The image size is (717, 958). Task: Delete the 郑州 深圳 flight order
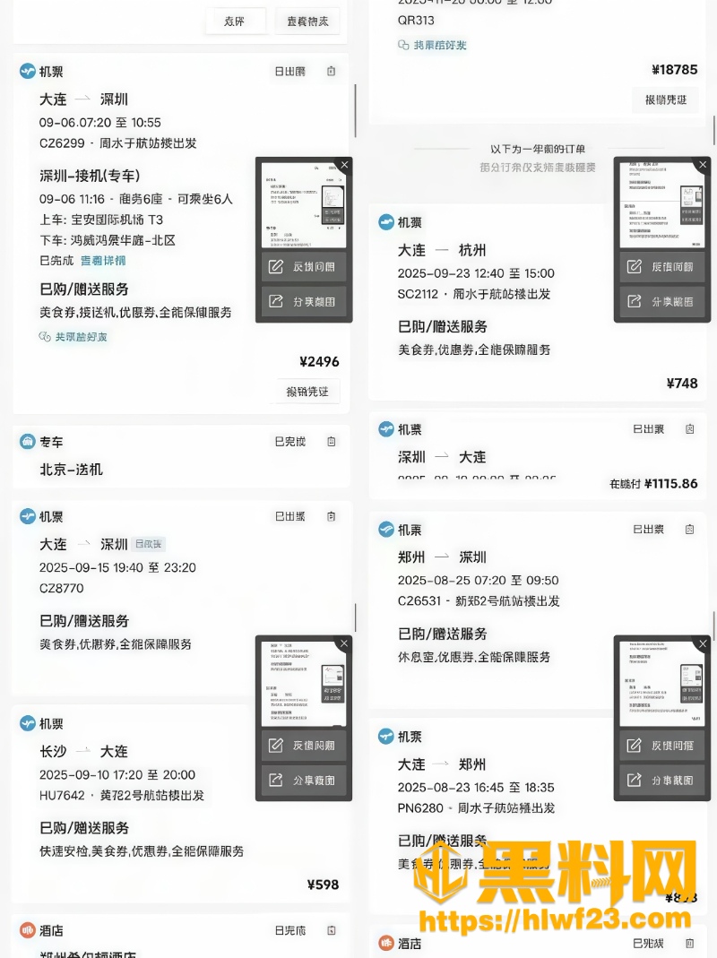pyautogui.click(x=689, y=529)
